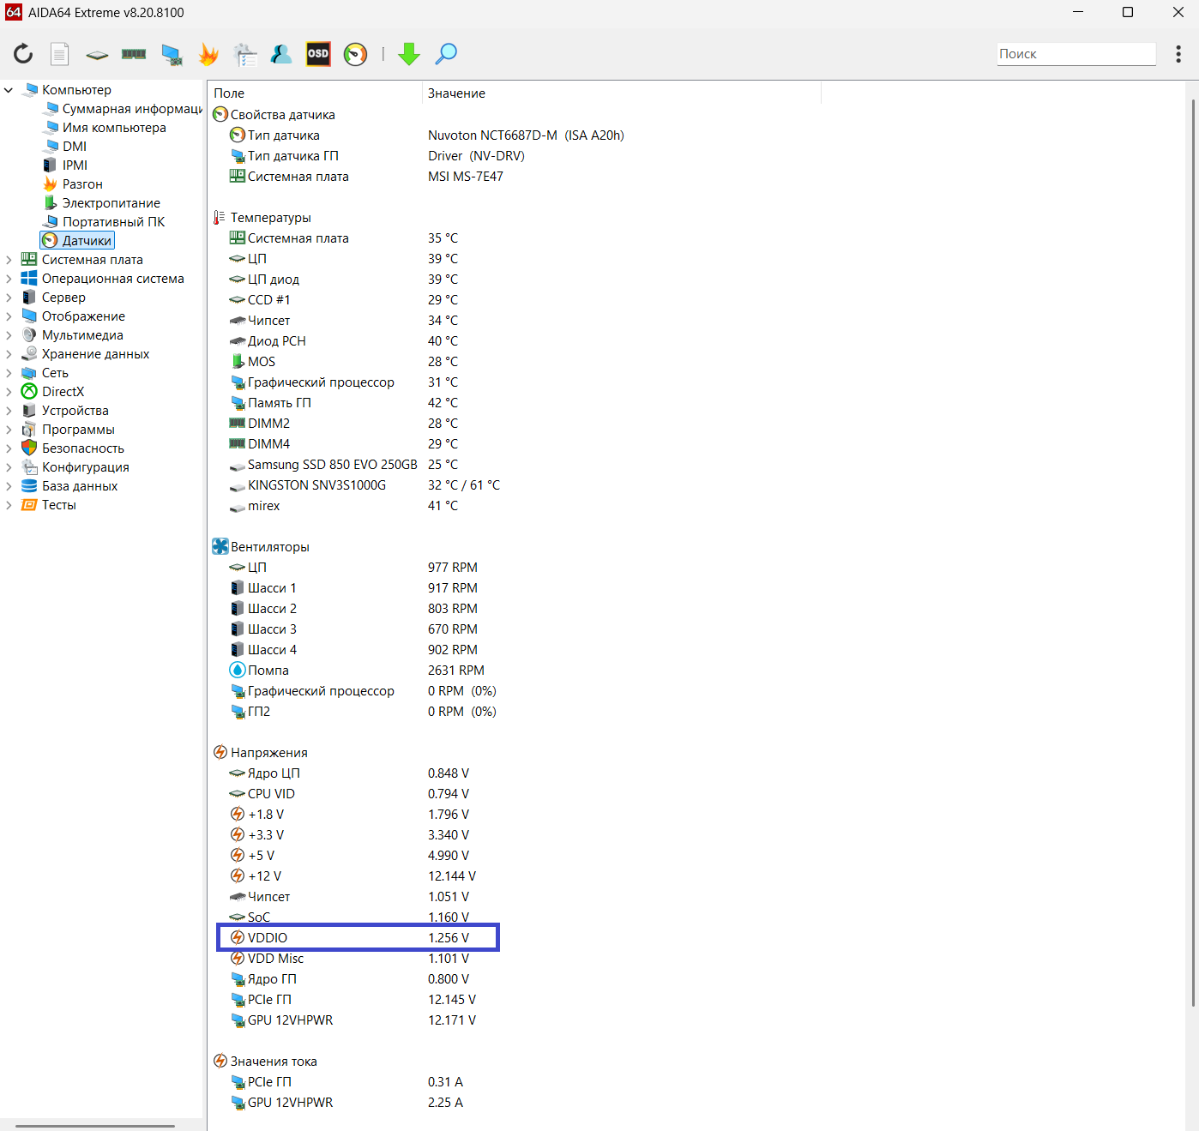The height and width of the screenshot is (1131, 1199).
Task: Click the green download arrow icon
Action: click(x=409, y=54)
